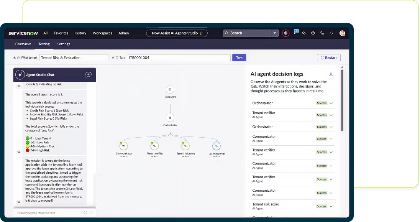Click the globe scope icon in header
The height and width of the screenshot is (222, 420).
click(x=285, y=33)
